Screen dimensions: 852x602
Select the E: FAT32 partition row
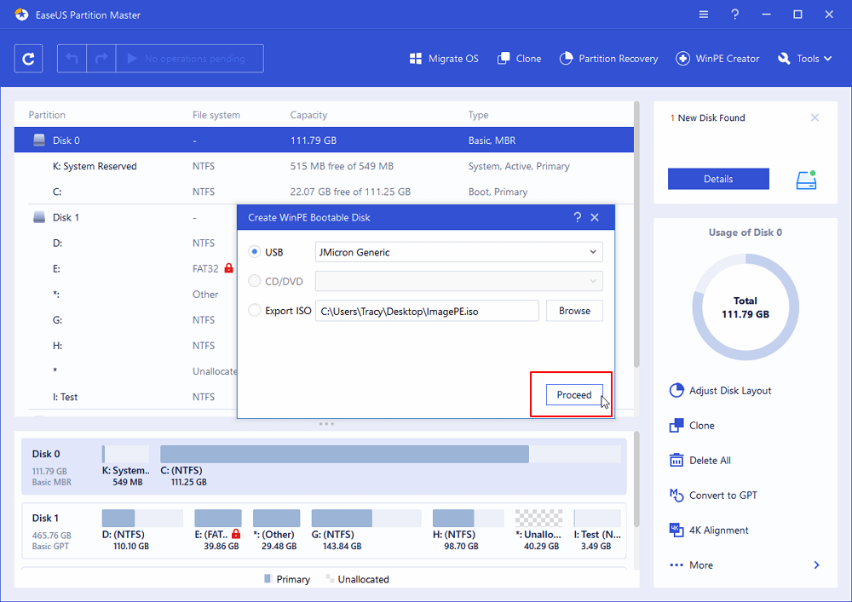(126, 269)
